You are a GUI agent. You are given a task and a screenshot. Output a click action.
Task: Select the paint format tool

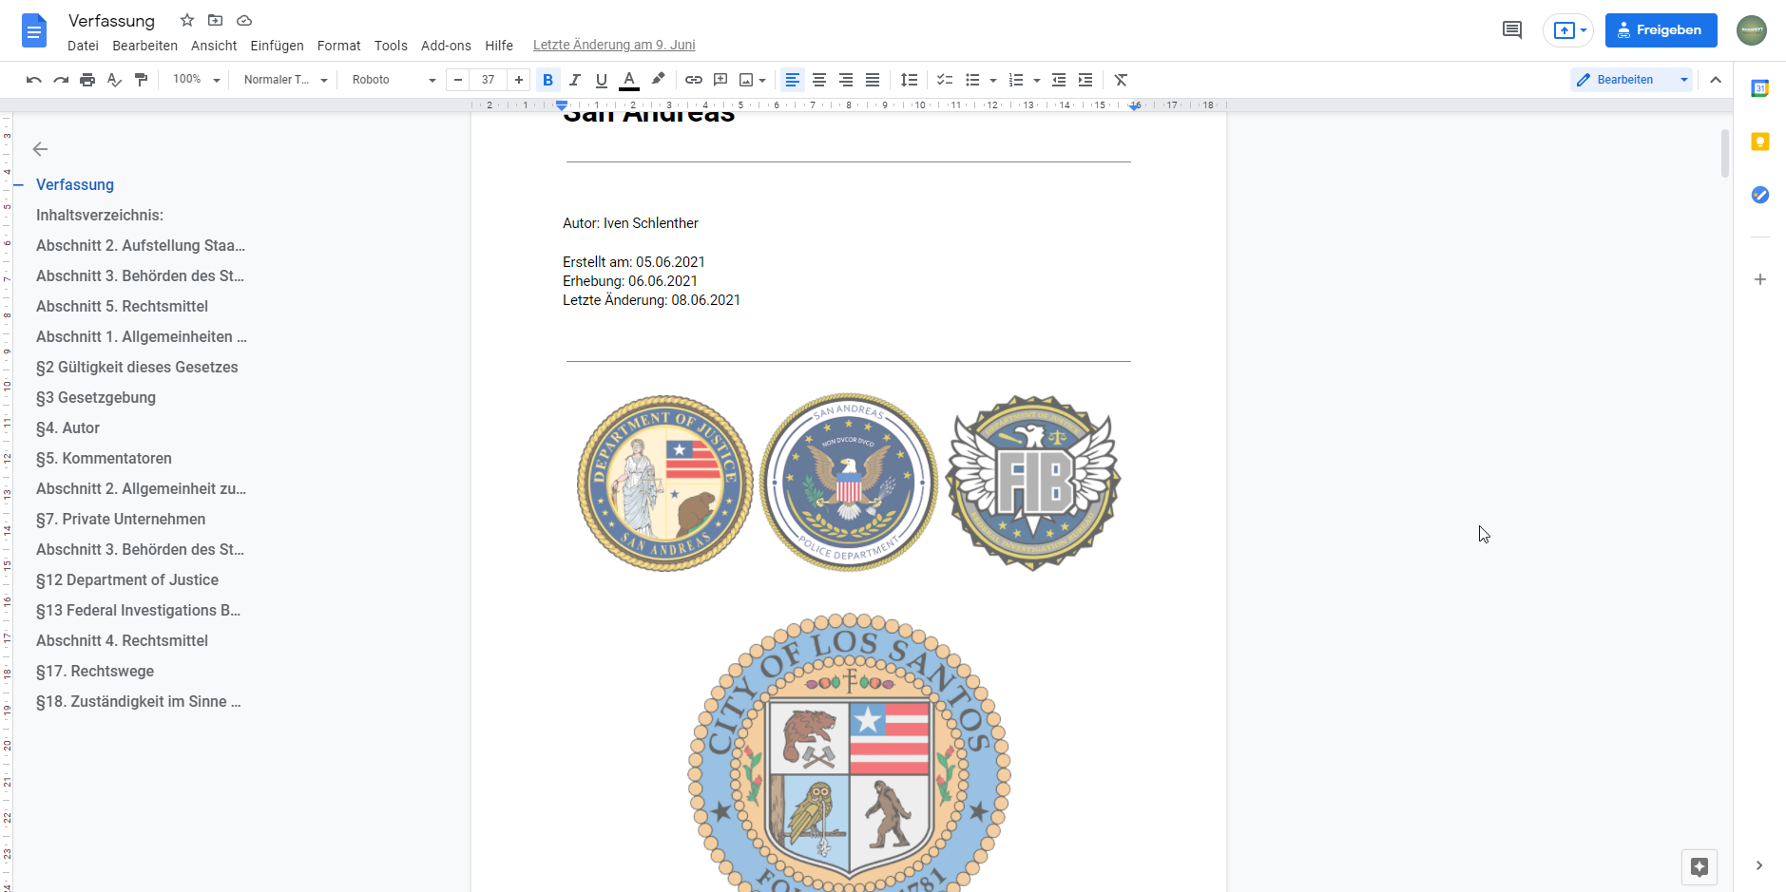click(142, 80)
